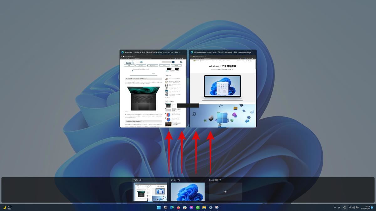Open the Snipping Tool taskbar icon

pos(217,208)
